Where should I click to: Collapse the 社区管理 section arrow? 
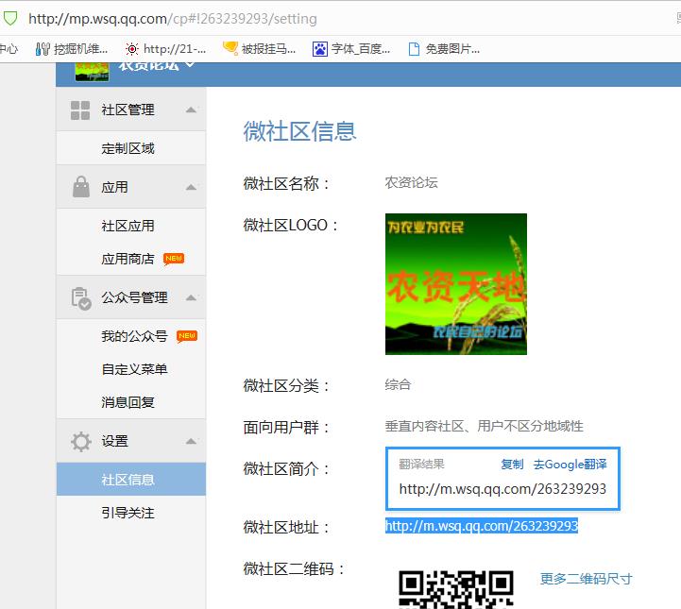[191, 110]
